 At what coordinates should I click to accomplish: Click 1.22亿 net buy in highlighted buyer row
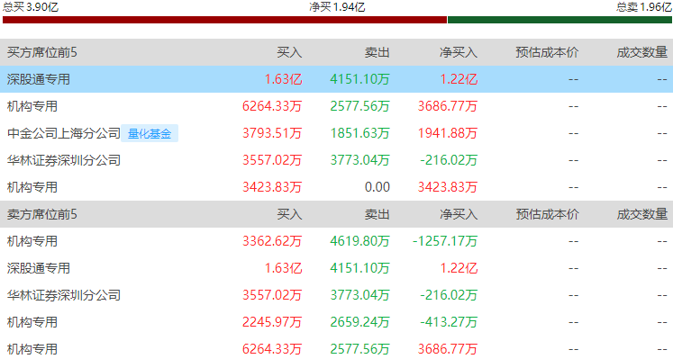click(x=459, y=79)
